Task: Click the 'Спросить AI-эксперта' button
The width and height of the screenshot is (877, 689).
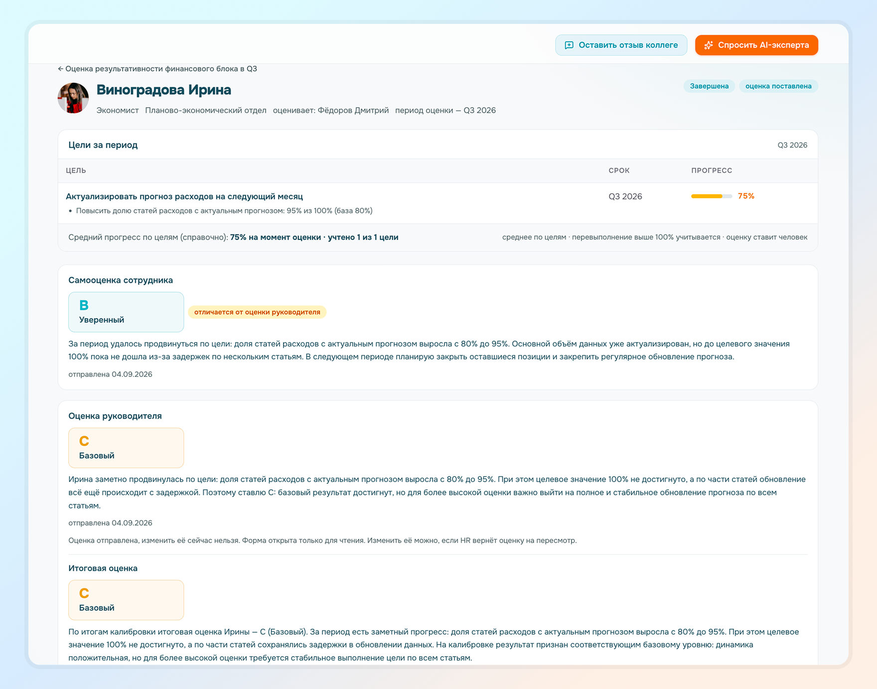Action: point(756,45)
